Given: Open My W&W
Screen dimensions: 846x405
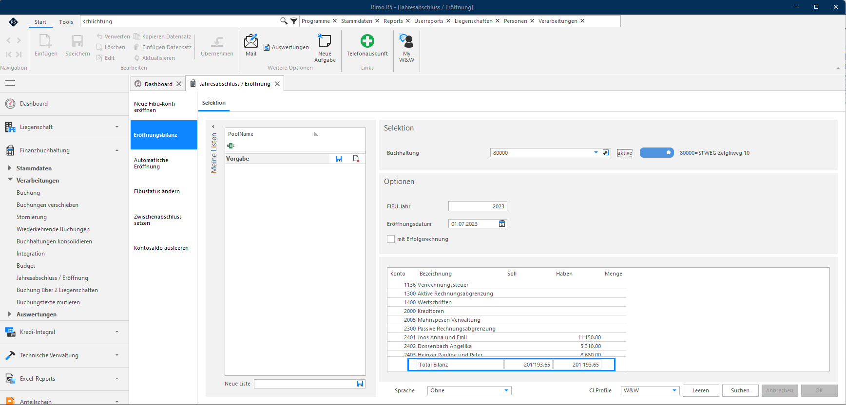Looking at the screenshot, I should [x=406, y=48].
